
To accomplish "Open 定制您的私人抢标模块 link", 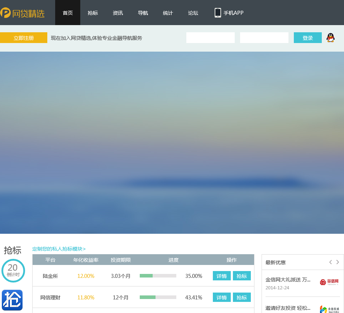I will [x=59, y=249].
